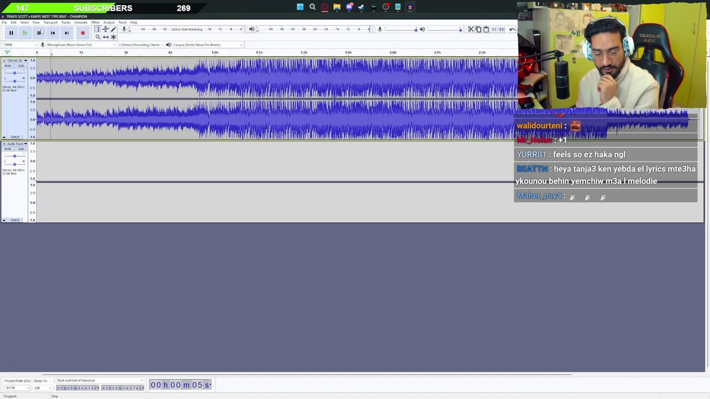
Task: Collapse the TRAVIS SC track with the arrow
Action: click(4, 137)
